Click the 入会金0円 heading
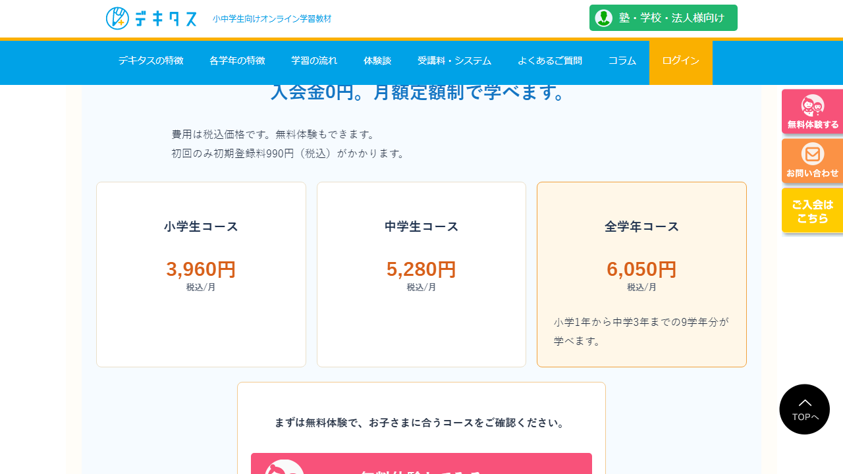Viewport: 843px width, 474px height. click(419, 92)
